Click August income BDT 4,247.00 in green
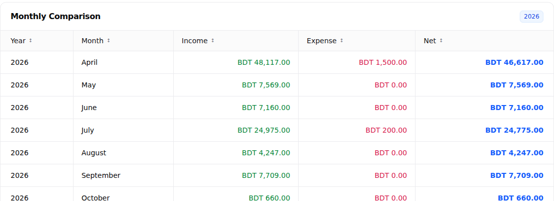Screen dimensions: 554x201 point(266,153)
